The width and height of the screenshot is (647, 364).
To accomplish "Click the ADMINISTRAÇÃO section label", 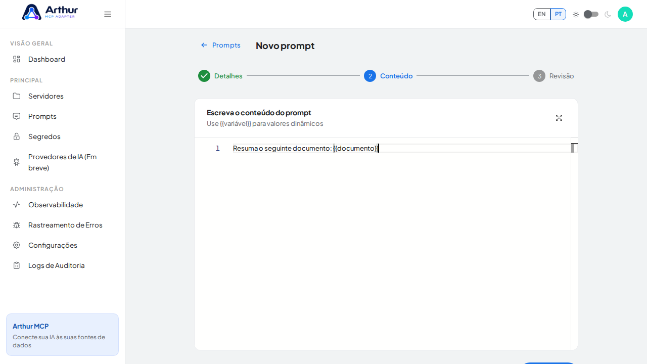I will pyautogui.click(x=37, y=189).
